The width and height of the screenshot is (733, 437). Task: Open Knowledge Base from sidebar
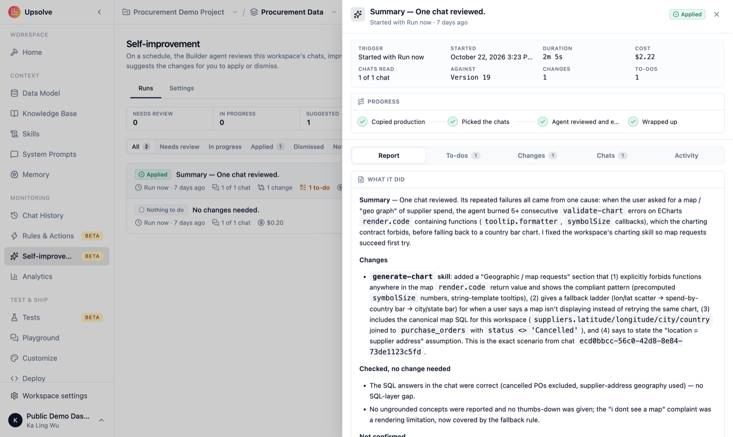(x=57, y=114)
